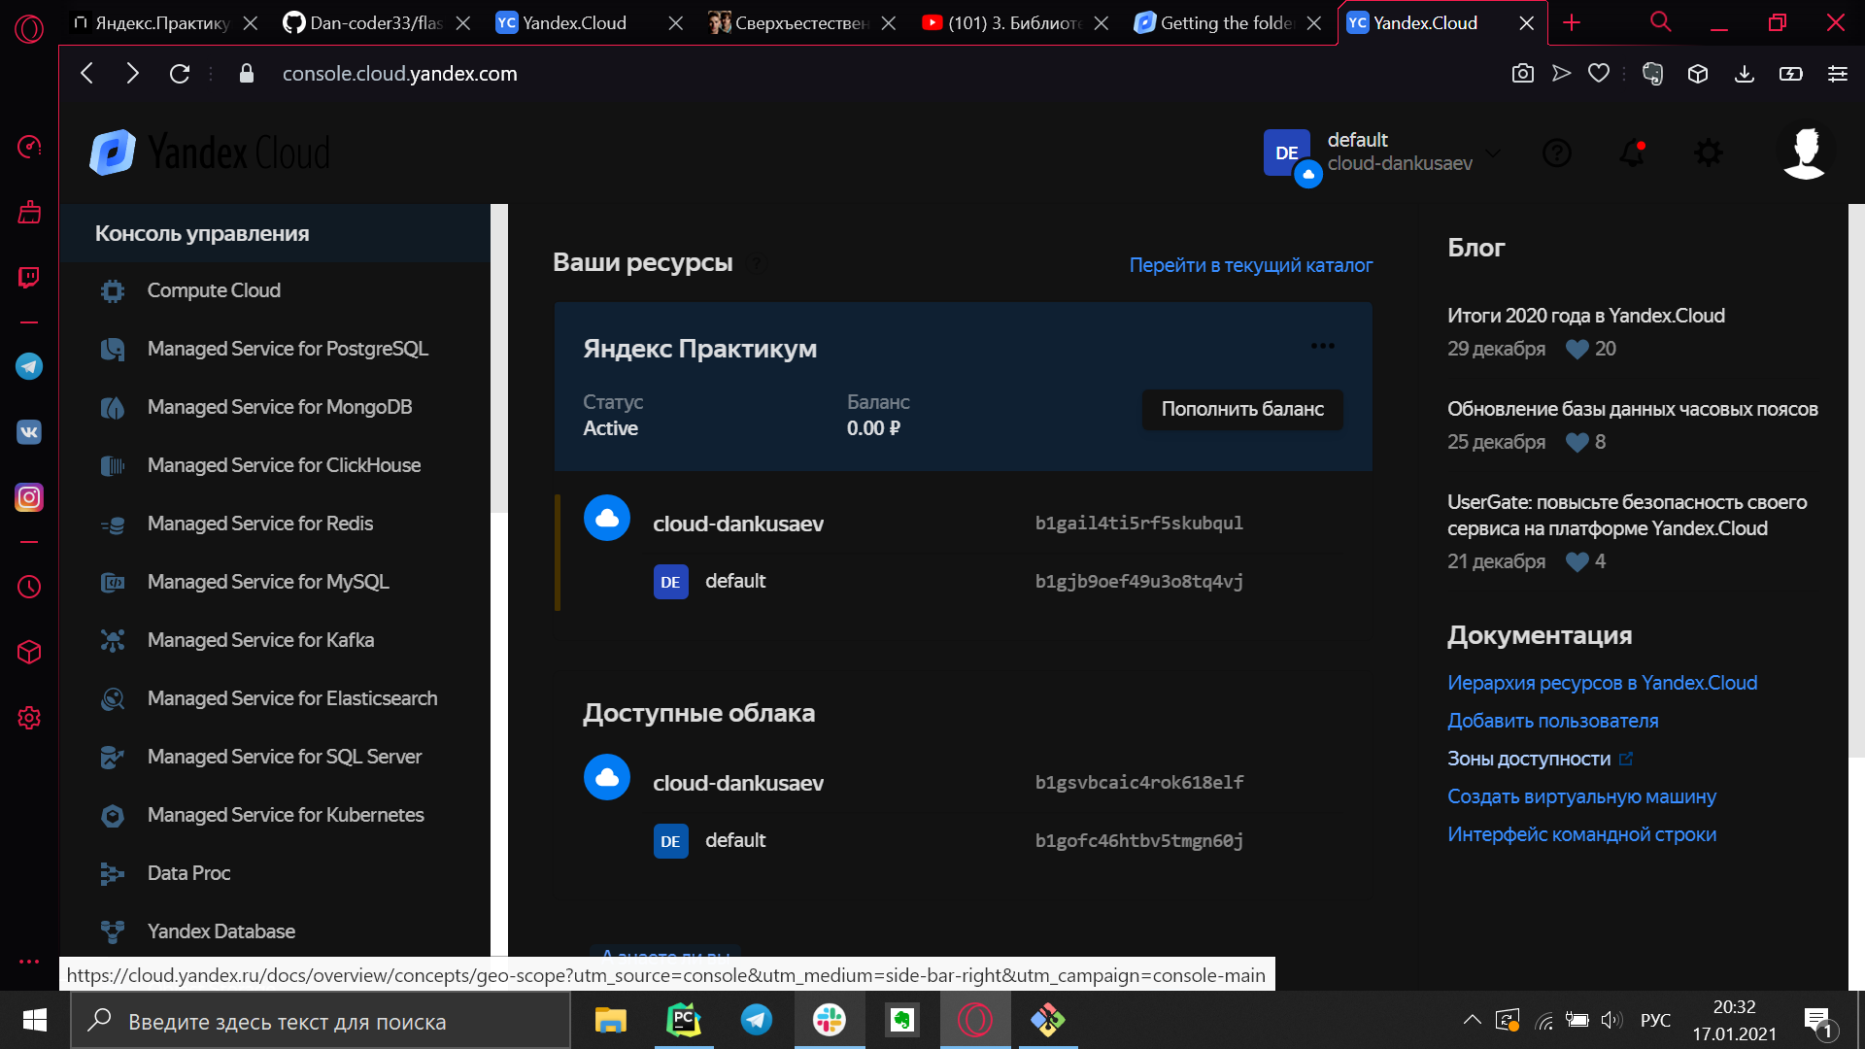Click the user avatar in header
1865x1049 pixels.
pyautogui.click(x=1805, y=153)
